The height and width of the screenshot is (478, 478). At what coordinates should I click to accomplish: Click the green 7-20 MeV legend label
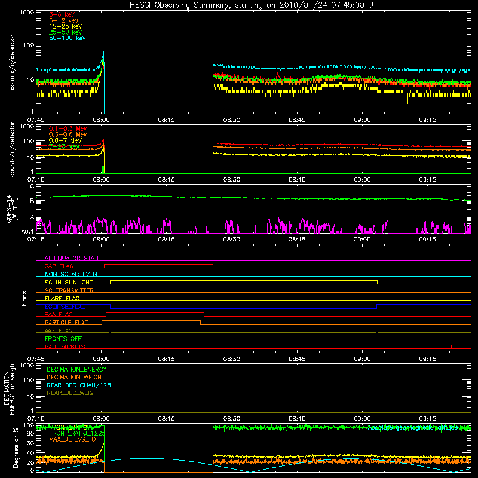(65, 146)
